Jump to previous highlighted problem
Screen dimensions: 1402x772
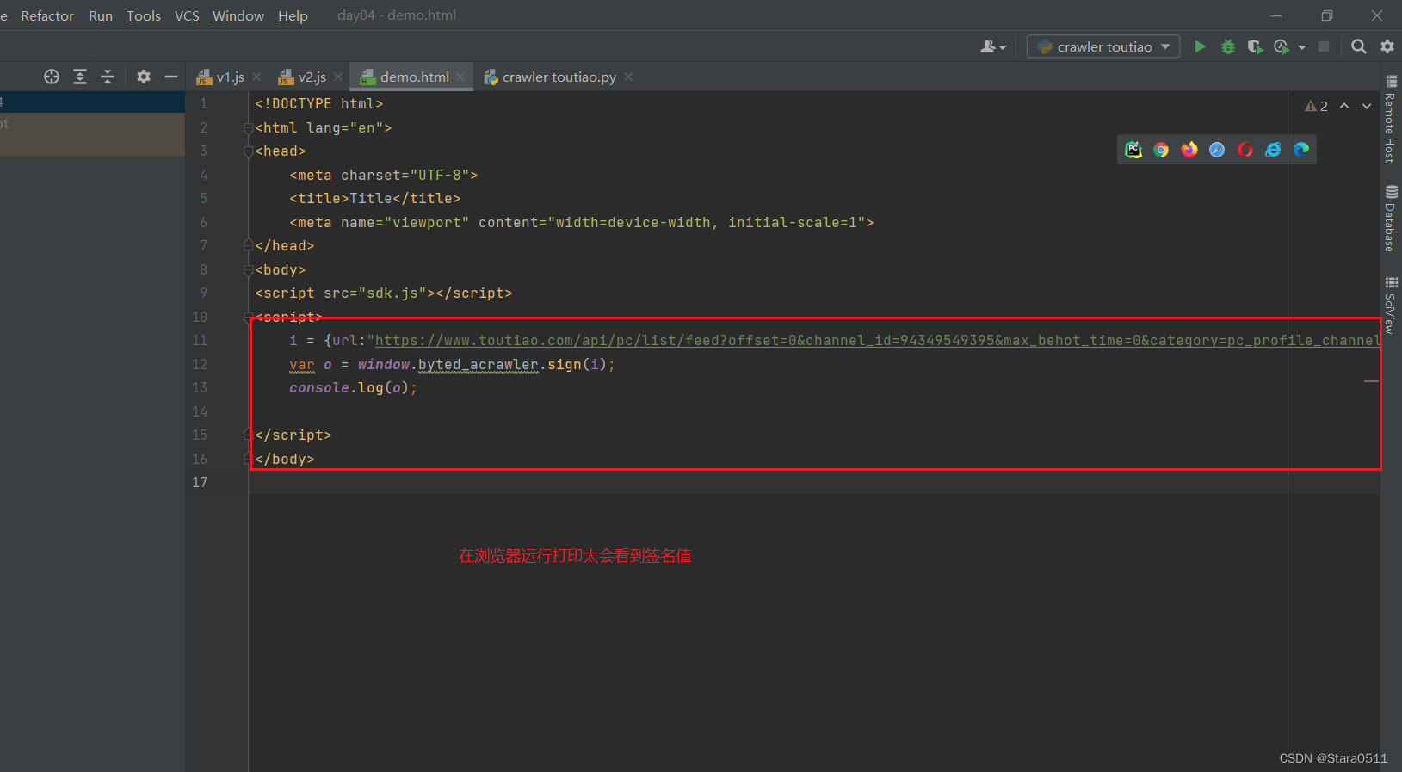click(x=1344, y=106)
